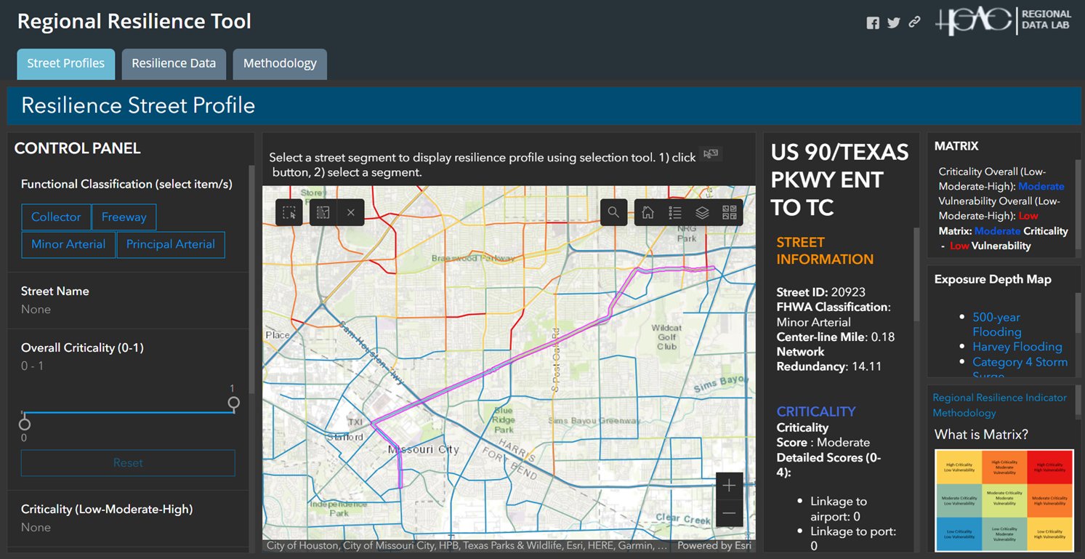Viewport: 1085px width, 559px height.
Task: Open Regional Resilience Indicator Methodology link
Action: [999, 405]
